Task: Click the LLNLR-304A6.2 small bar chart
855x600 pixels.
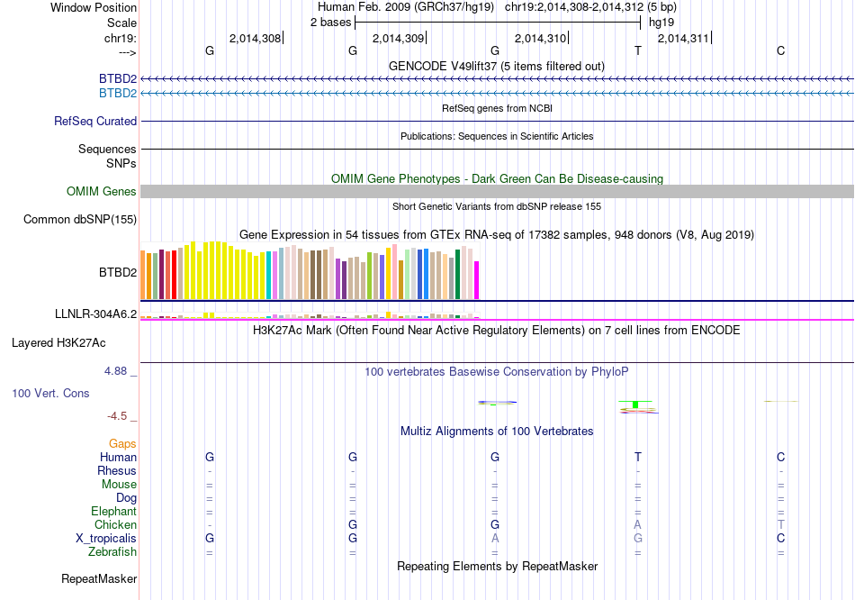Action: point(310,315)
